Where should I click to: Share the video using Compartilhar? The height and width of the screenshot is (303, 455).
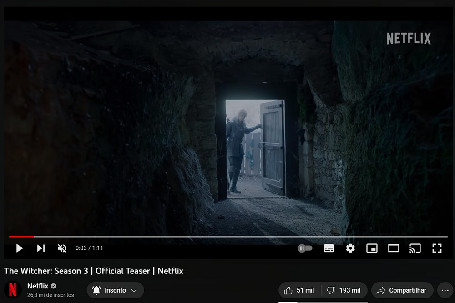pyautogui.click(x=402, y=290)
